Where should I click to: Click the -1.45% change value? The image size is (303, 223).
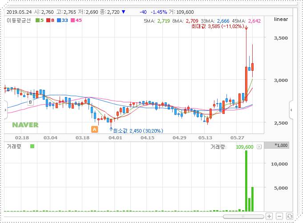159,12
